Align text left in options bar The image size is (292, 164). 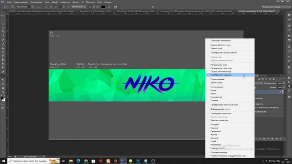(90, 7)
